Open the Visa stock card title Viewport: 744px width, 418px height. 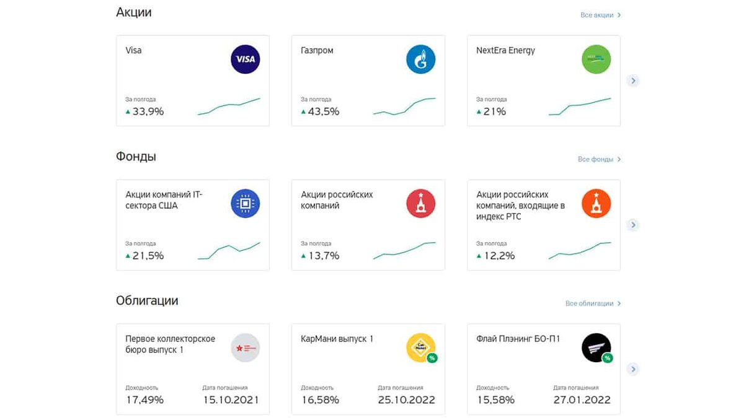[x=133, y=50]
